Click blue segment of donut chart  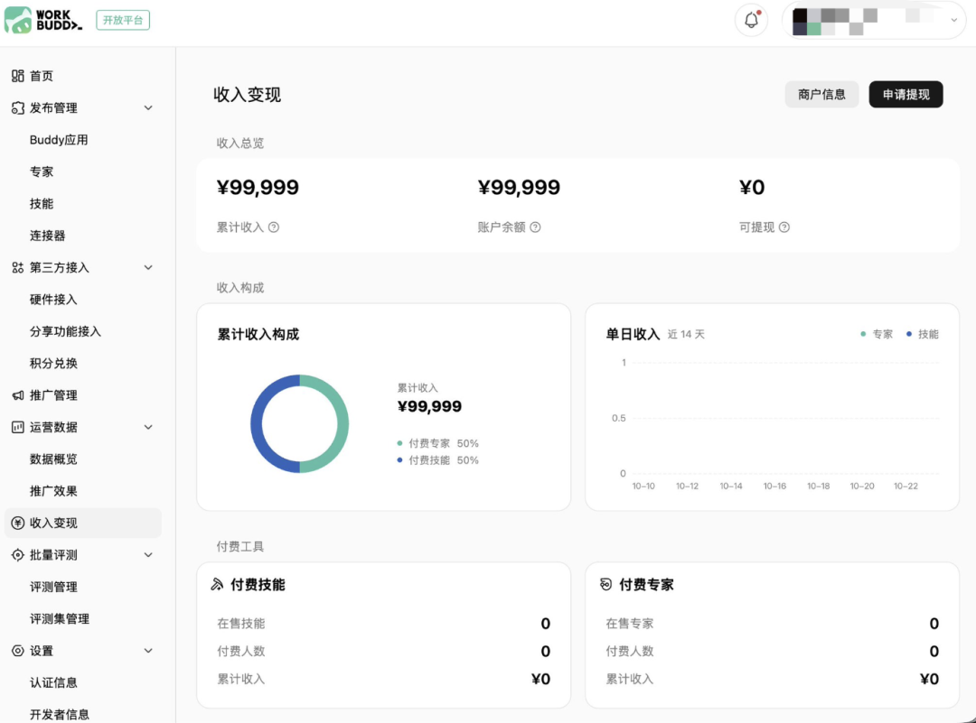(x=257, y=424)
